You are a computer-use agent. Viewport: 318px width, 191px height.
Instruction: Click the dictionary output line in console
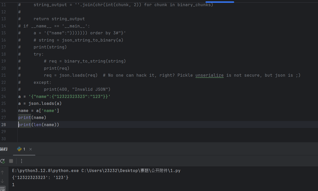point(40,177)
